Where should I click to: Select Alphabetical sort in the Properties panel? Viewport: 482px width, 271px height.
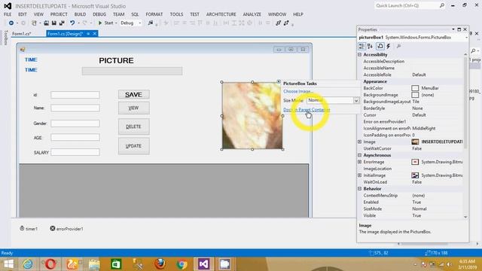tap(370, 46)
